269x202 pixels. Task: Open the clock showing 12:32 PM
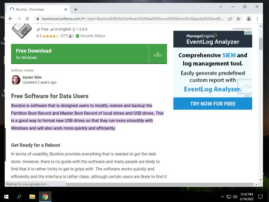pyautogui.click(x=246, y=197)
